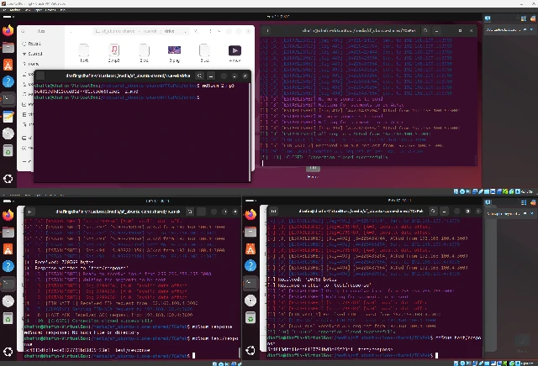Screen dimensions: 538x366
Task: Open hamburger menu of front drive terminal
Action: 211,76
